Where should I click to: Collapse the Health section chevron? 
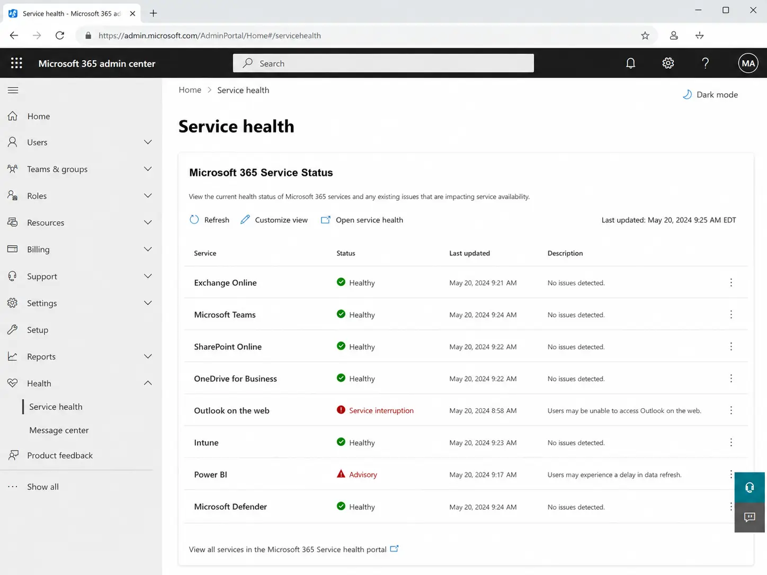click(148, 383)
